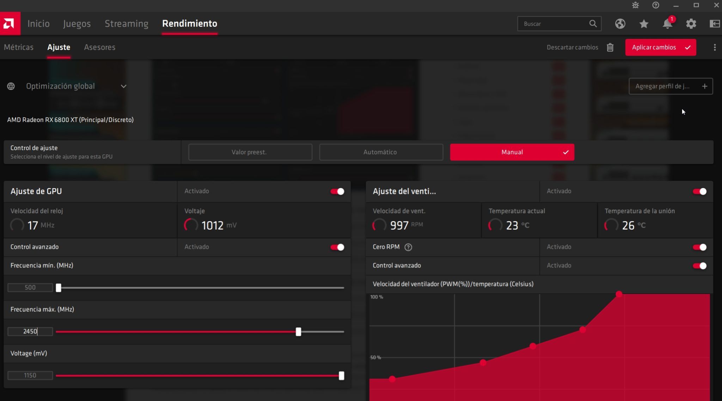
Task: Select Manual tuning option
Action: [512, 152]
